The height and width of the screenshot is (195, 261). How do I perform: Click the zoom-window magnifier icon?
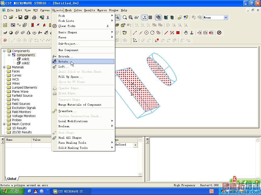pos(117,18)
